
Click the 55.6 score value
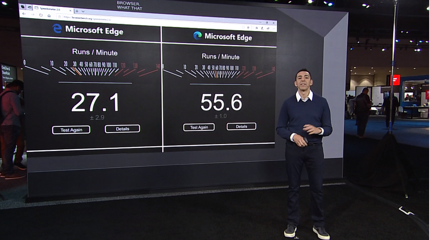coord(221,102)
